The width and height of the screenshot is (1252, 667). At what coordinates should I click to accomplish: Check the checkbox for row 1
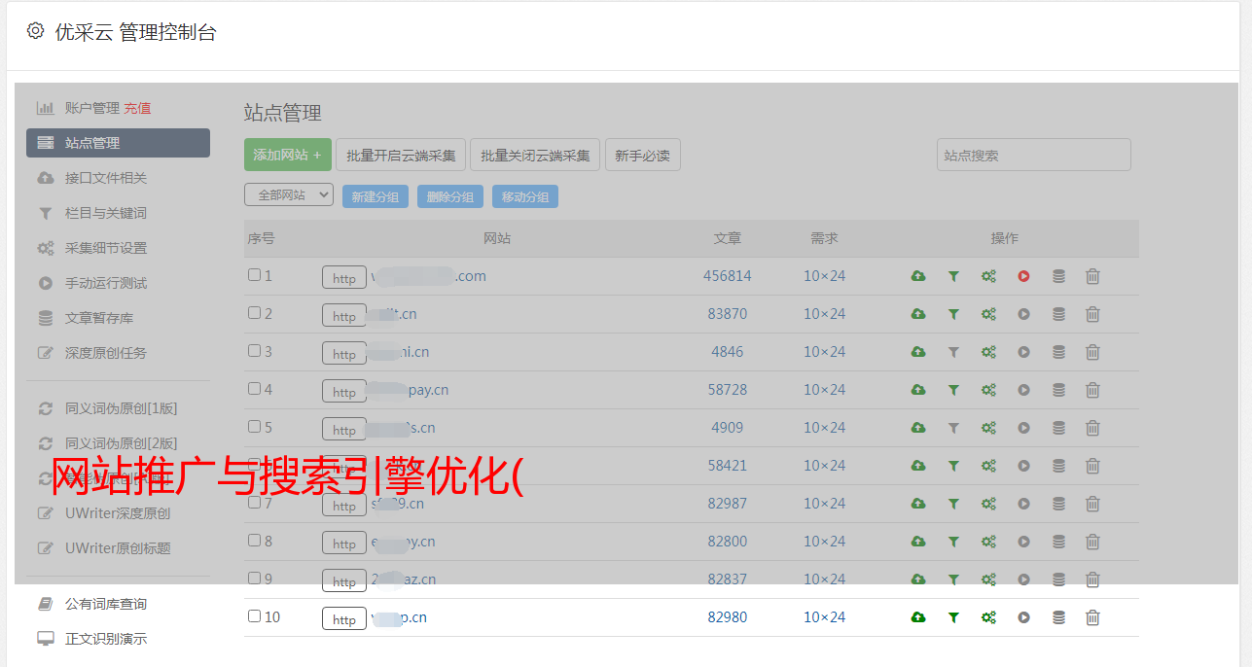(x=254, y=275)
